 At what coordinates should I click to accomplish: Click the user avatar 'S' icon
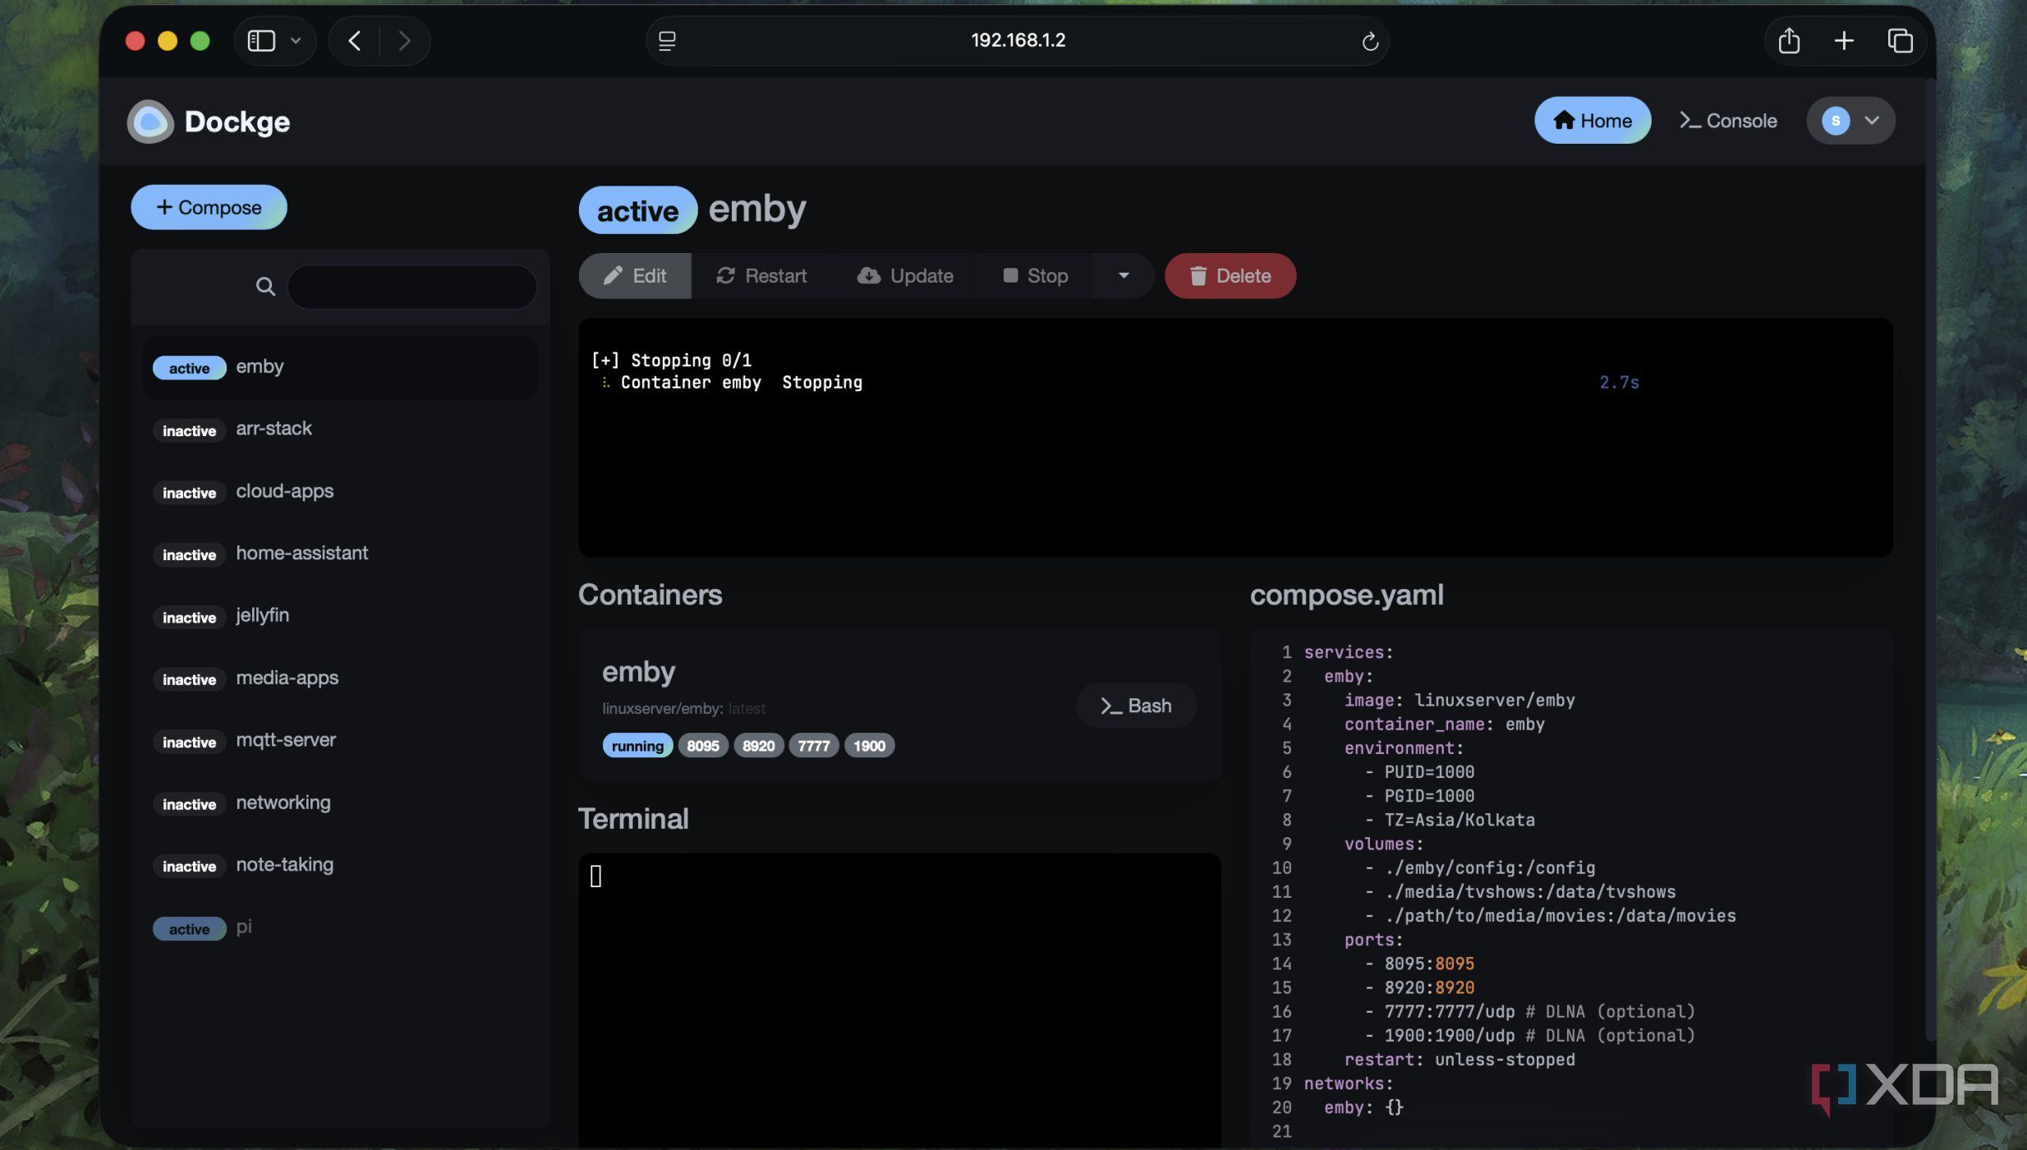click(x=1836, y=121)
